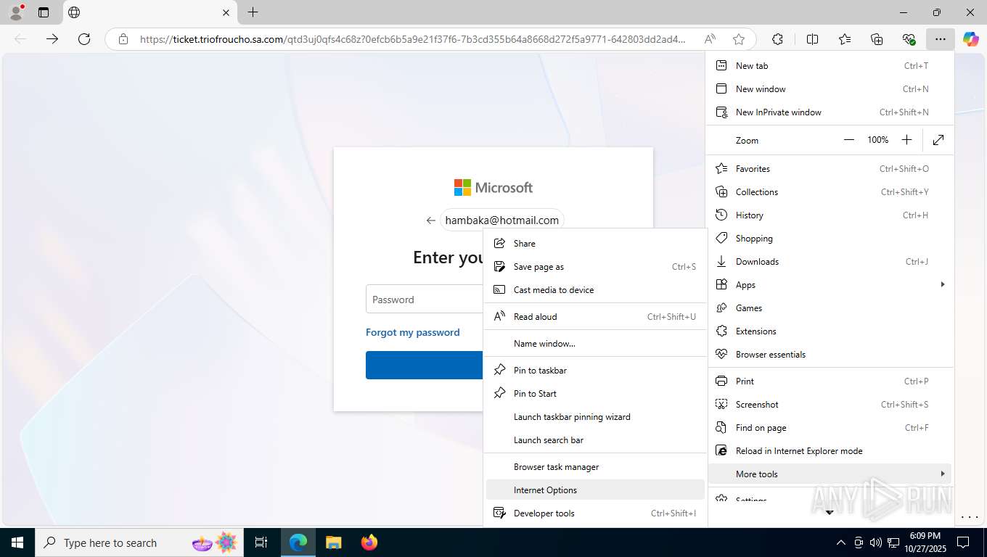Open File Explorer from the taskbar

[333, 542]
